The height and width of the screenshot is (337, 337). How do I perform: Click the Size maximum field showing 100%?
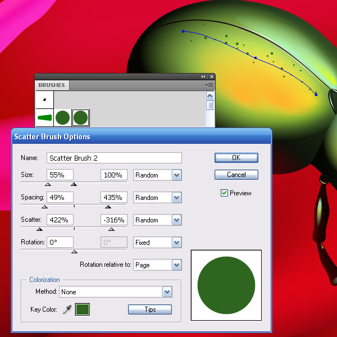point(114,175)
